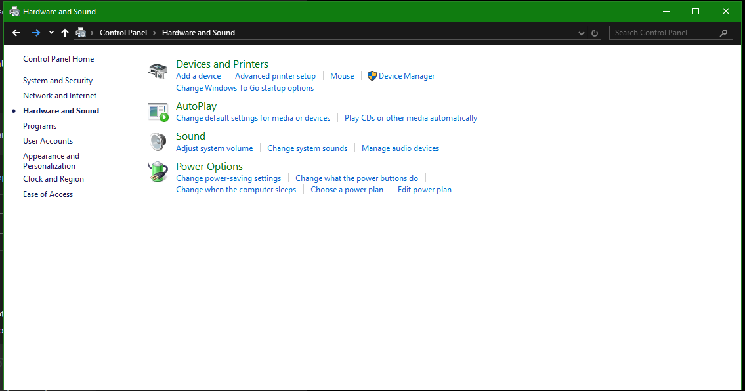Viewport: 745px width, 391px height.
Task: Refresh the Hardware and Sound page
Action: point(595,33)
